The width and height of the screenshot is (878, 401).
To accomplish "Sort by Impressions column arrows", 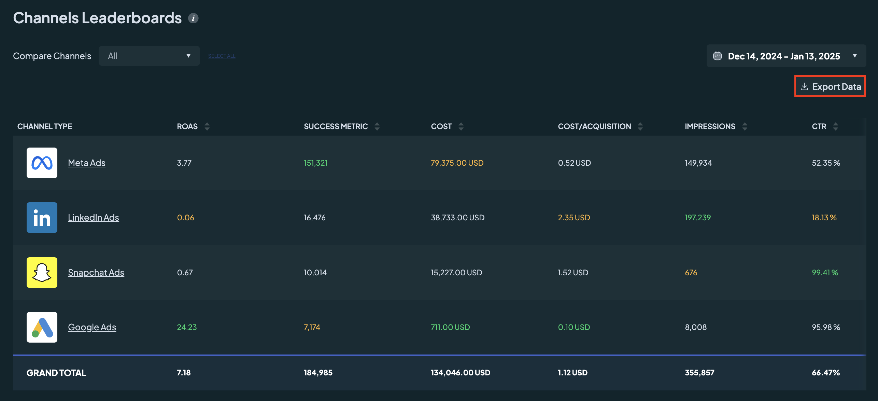I will click(745, 126).
